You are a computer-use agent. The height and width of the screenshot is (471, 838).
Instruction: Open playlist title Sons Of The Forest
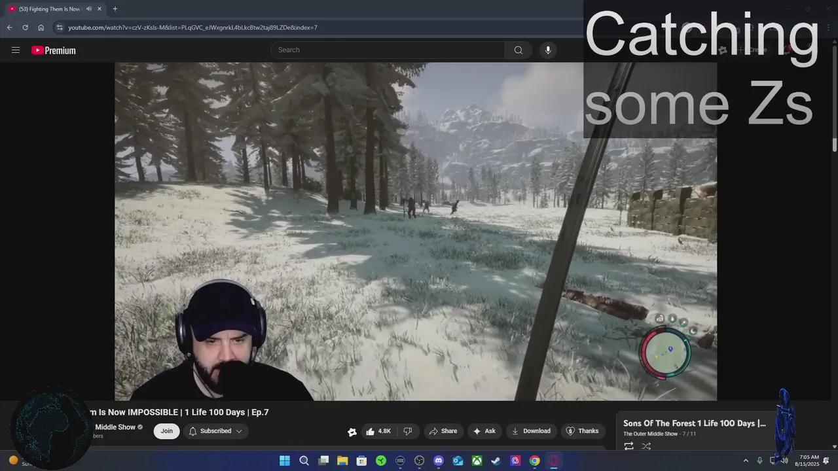[695, 423]
